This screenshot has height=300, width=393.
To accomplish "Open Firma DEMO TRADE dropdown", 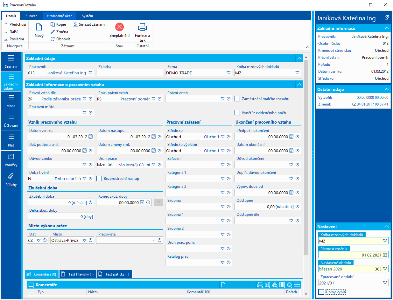I will 228,73.
